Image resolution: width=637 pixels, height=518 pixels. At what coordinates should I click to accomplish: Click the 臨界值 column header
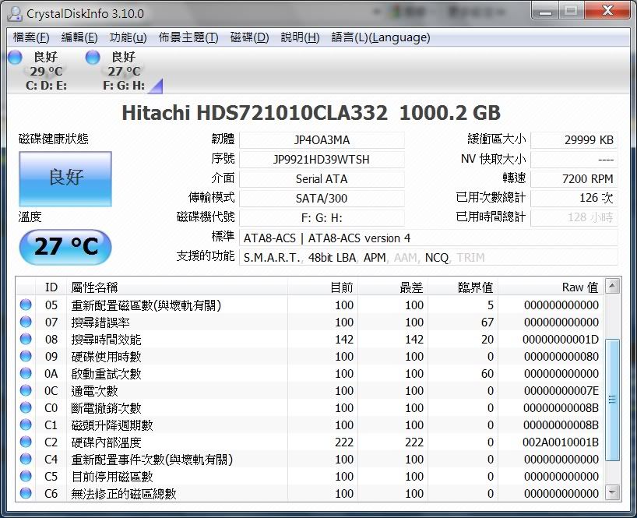463,287
